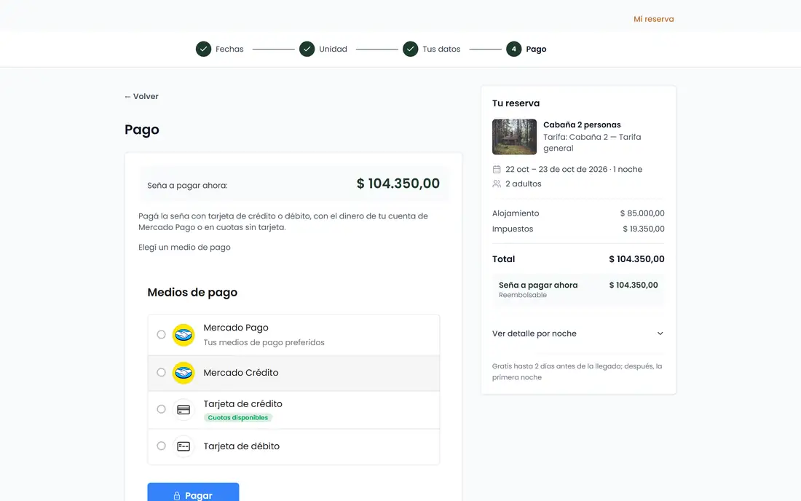Click the calendar icon beside the dates

497,170
